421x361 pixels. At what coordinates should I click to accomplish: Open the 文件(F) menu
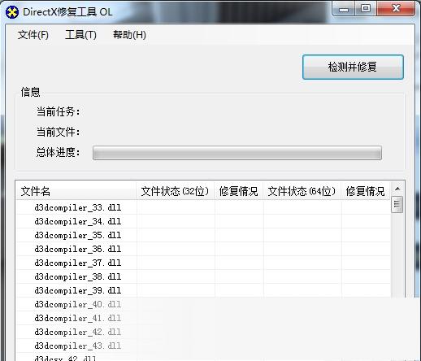click(33, 35)
